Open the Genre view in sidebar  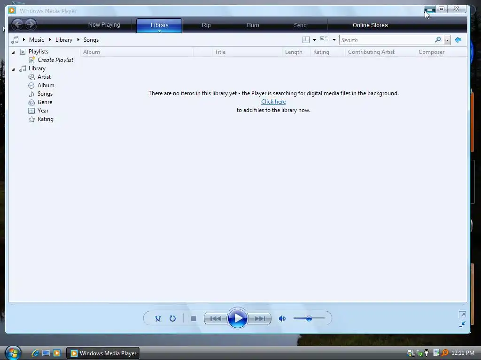pyautogui.click(x=45, y=102)
